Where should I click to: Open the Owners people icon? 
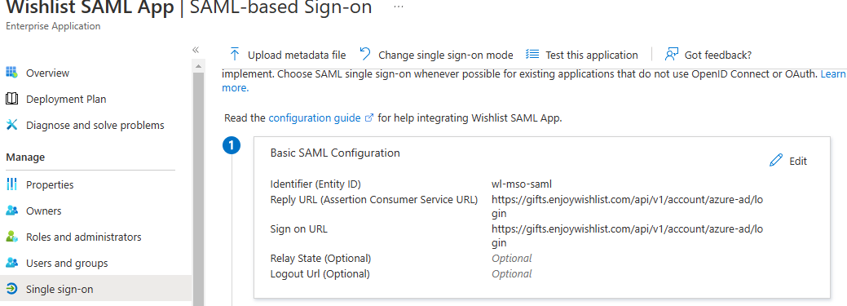pyautogui.click(x=11, y=211)
